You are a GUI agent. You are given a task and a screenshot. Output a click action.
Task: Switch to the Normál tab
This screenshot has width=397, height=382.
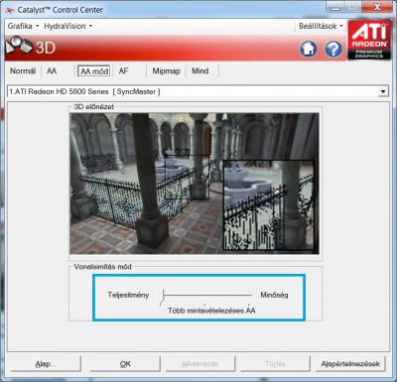[x=23, y=71]
